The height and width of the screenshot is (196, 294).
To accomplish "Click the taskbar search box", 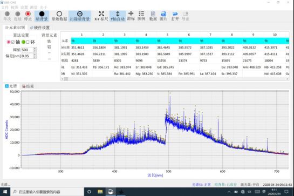I will (47, 192).
